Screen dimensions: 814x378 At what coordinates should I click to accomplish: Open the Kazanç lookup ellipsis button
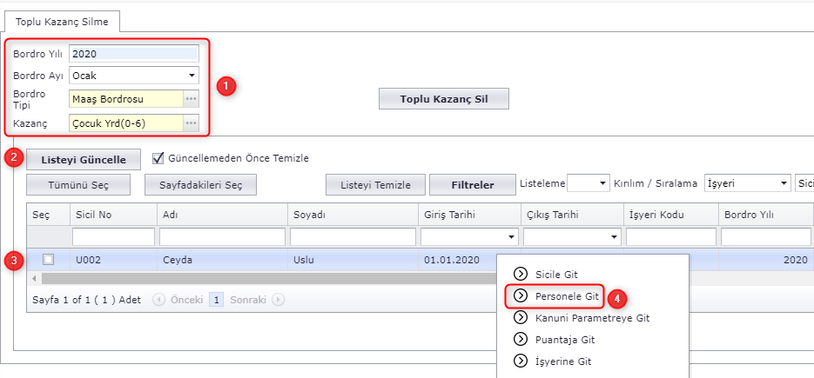[x=191, y=123]
